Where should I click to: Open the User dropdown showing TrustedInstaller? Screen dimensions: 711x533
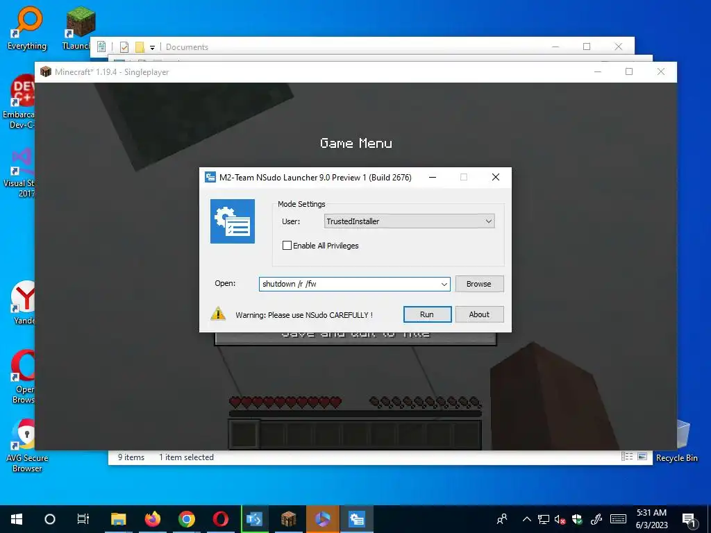[x=410, y=221]
